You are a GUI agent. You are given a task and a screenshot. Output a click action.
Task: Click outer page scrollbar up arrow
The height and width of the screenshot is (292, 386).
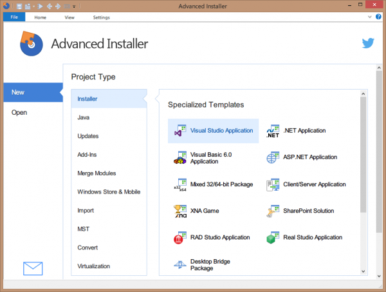pyautogui.click(x=379, y=68)
